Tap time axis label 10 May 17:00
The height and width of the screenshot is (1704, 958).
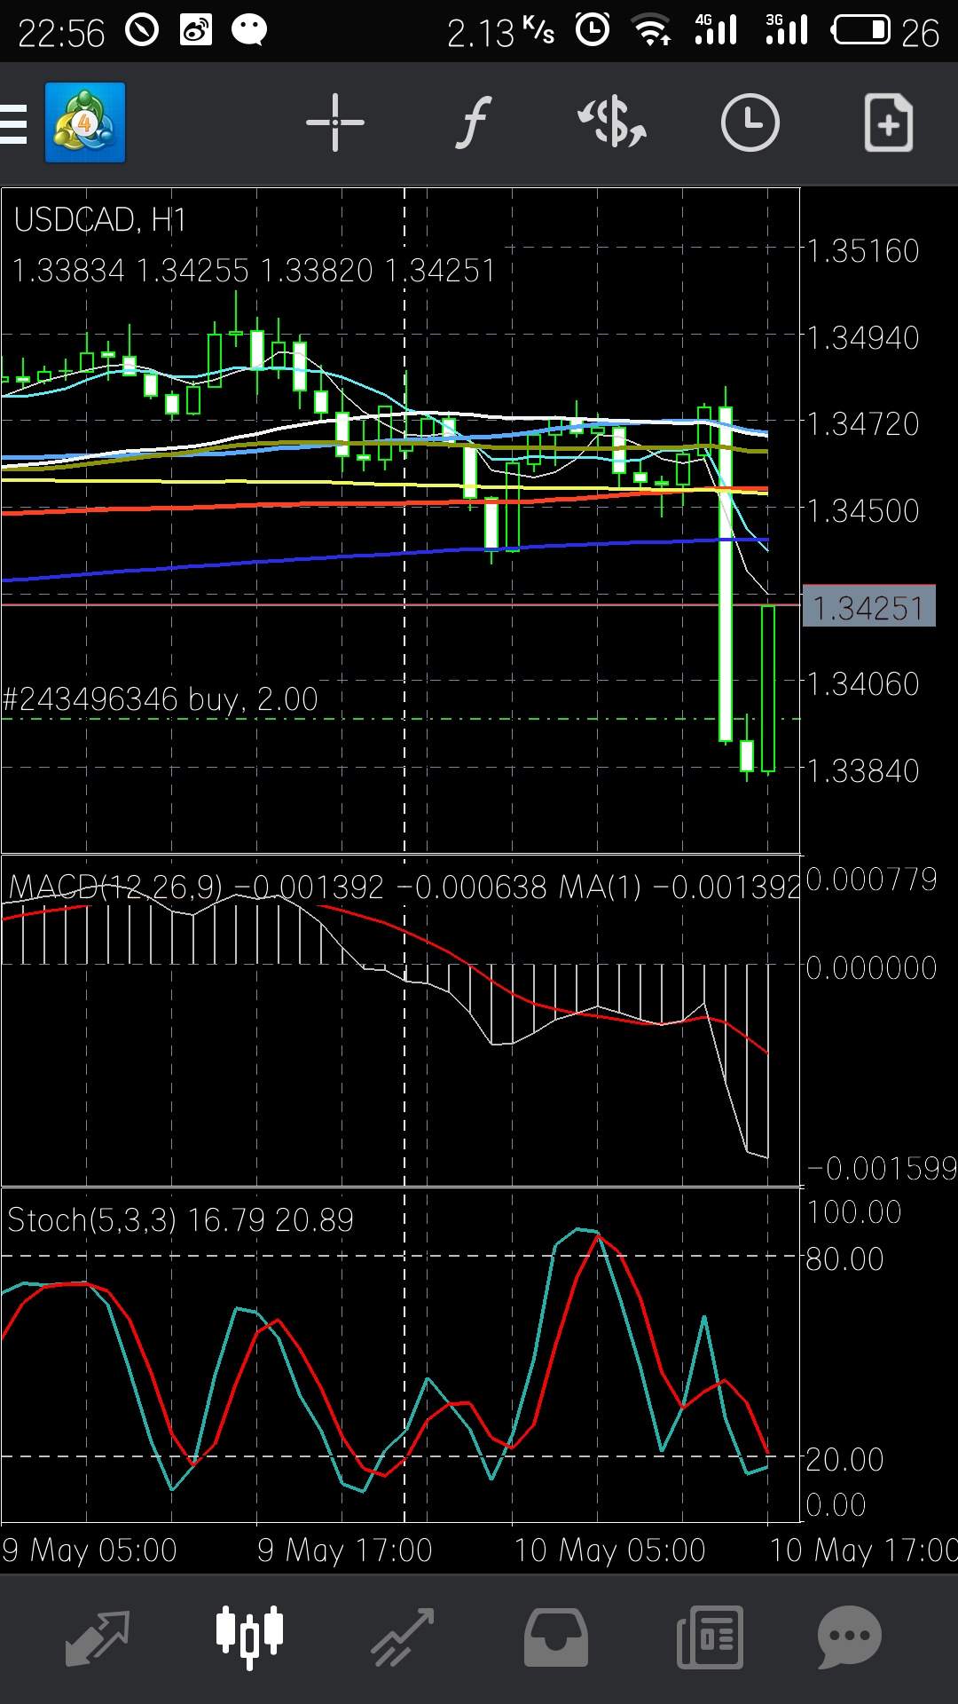click(864, 1550)
